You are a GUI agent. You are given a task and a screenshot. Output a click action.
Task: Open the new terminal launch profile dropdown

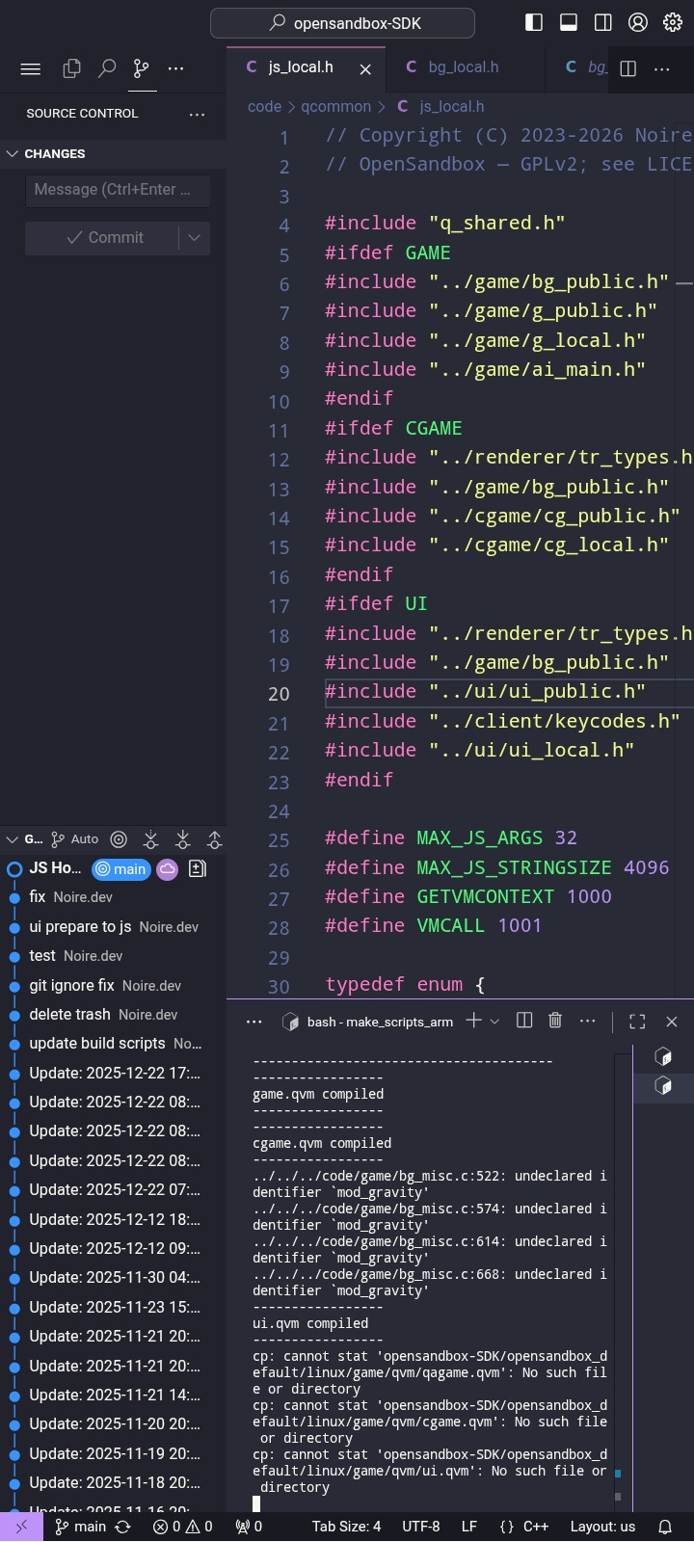pyautogui.click(x=495, y=1022)
